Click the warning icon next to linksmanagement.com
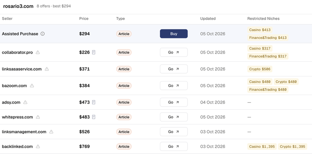The height and width of the screenshot is (154, 312). [51, 132]
